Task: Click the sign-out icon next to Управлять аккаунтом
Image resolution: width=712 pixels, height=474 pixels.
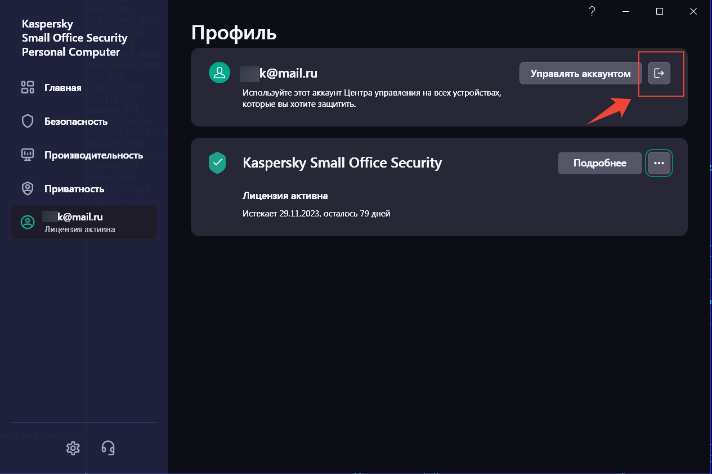Action: [x=659, y=73]
